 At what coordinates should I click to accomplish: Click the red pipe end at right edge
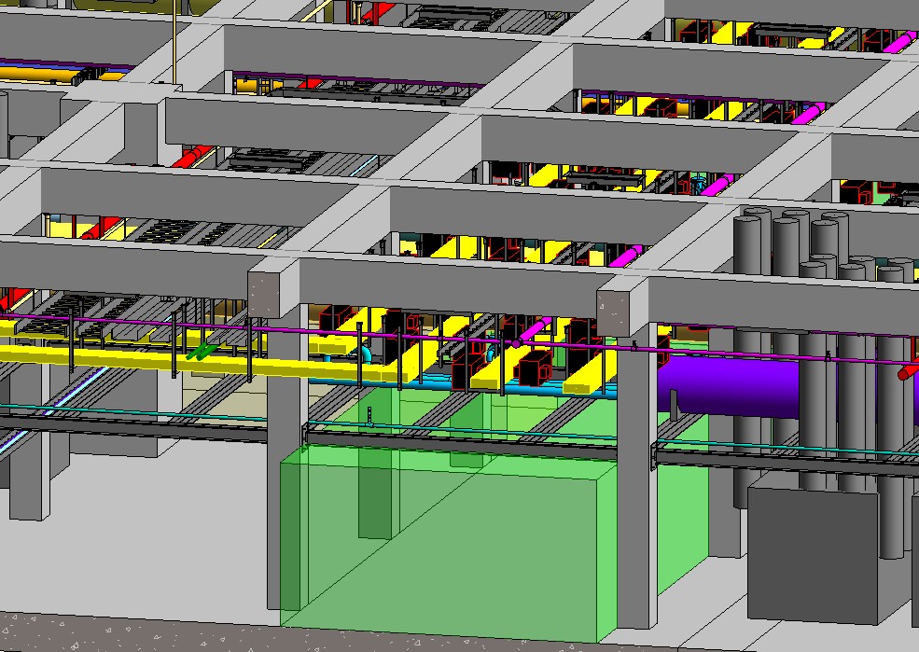tap(908, 371)
